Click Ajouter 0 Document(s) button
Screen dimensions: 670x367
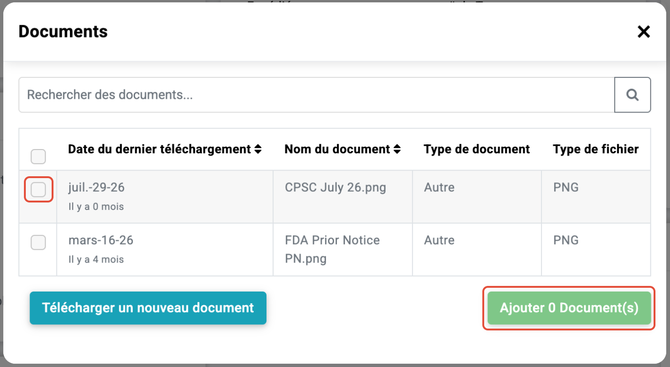(569, 308)
